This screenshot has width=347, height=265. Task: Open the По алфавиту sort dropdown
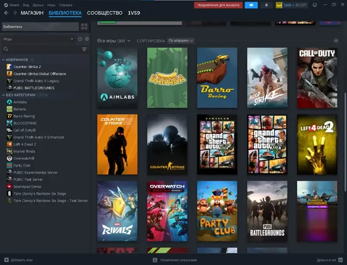pyautogui.click(x=181, y=40)
